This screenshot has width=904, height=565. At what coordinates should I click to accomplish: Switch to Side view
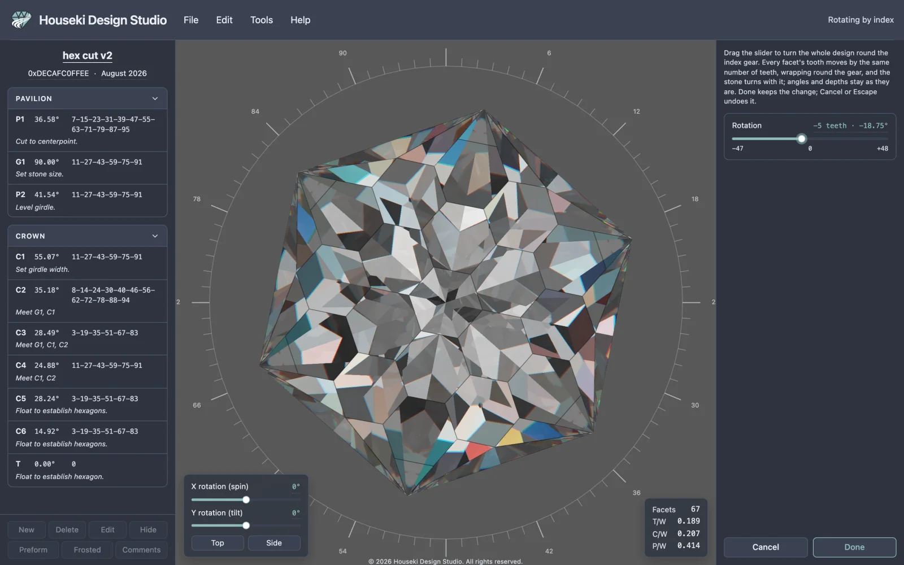(x=274, y=543)
